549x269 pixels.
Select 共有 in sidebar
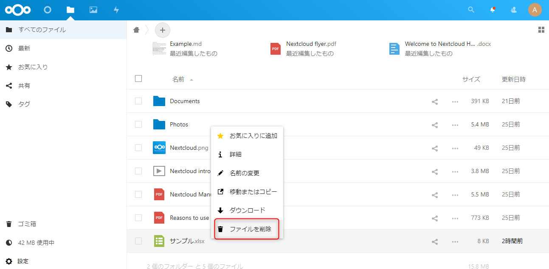(x=63, y=86)
